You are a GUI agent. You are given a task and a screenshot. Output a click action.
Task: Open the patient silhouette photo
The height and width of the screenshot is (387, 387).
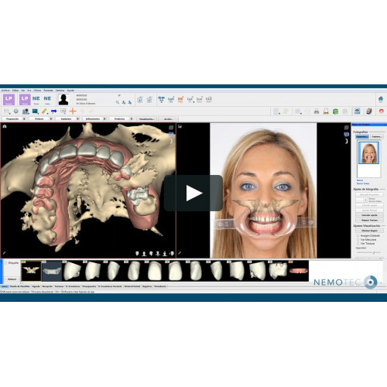tap(63, 100)
